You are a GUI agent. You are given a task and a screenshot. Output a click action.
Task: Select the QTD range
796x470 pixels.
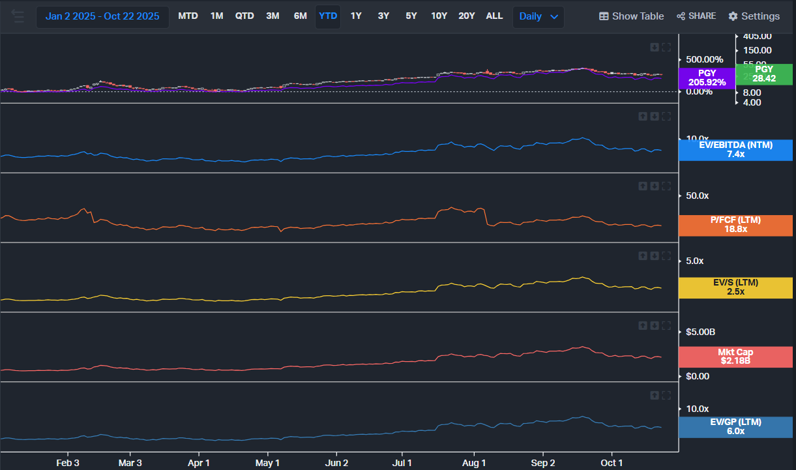tap(244, 16)
